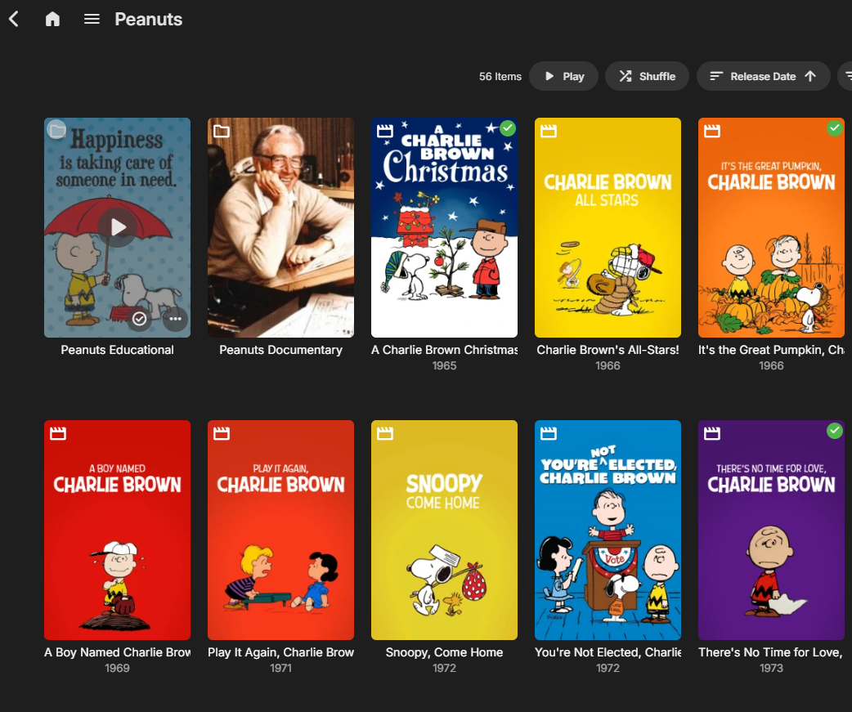Click the movie icon on It's the Great Pumpkin
Viewport: 852px width, 712px height.
click(x=712, y=131)
